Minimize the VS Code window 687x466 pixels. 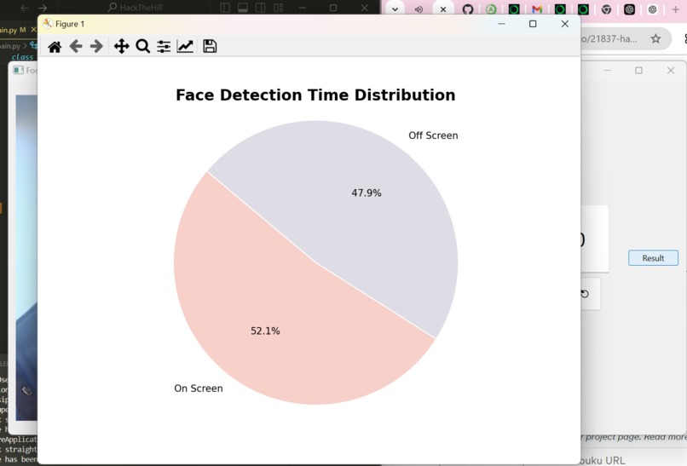pos(303,8)
